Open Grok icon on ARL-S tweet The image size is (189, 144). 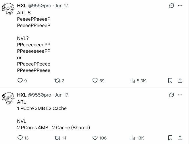point(171,5)
